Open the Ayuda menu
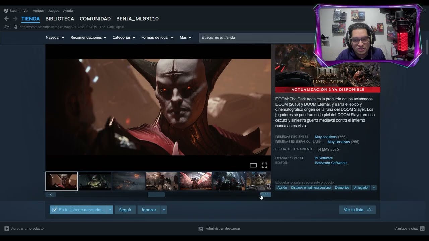Viewport: 429px width, 241px height. (68, 11)
